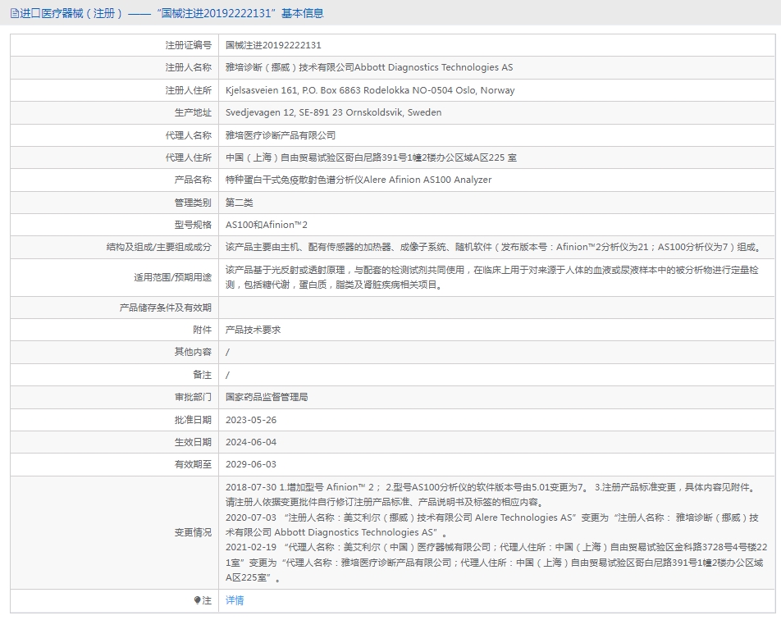Click the 其他内容 row label
781x620 pixels.
point(193,352)
